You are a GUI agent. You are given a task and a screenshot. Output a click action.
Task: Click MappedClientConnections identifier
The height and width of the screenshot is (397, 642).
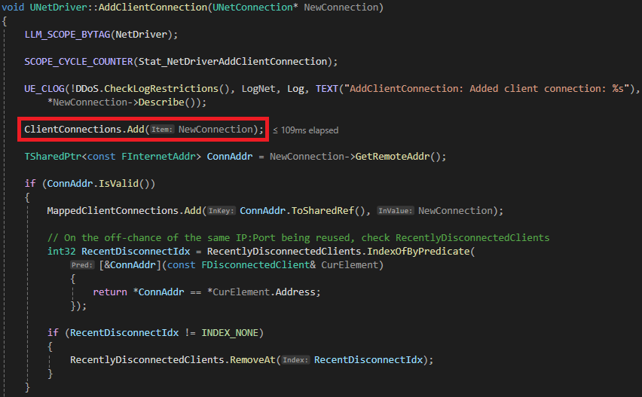tap(112, 211)
